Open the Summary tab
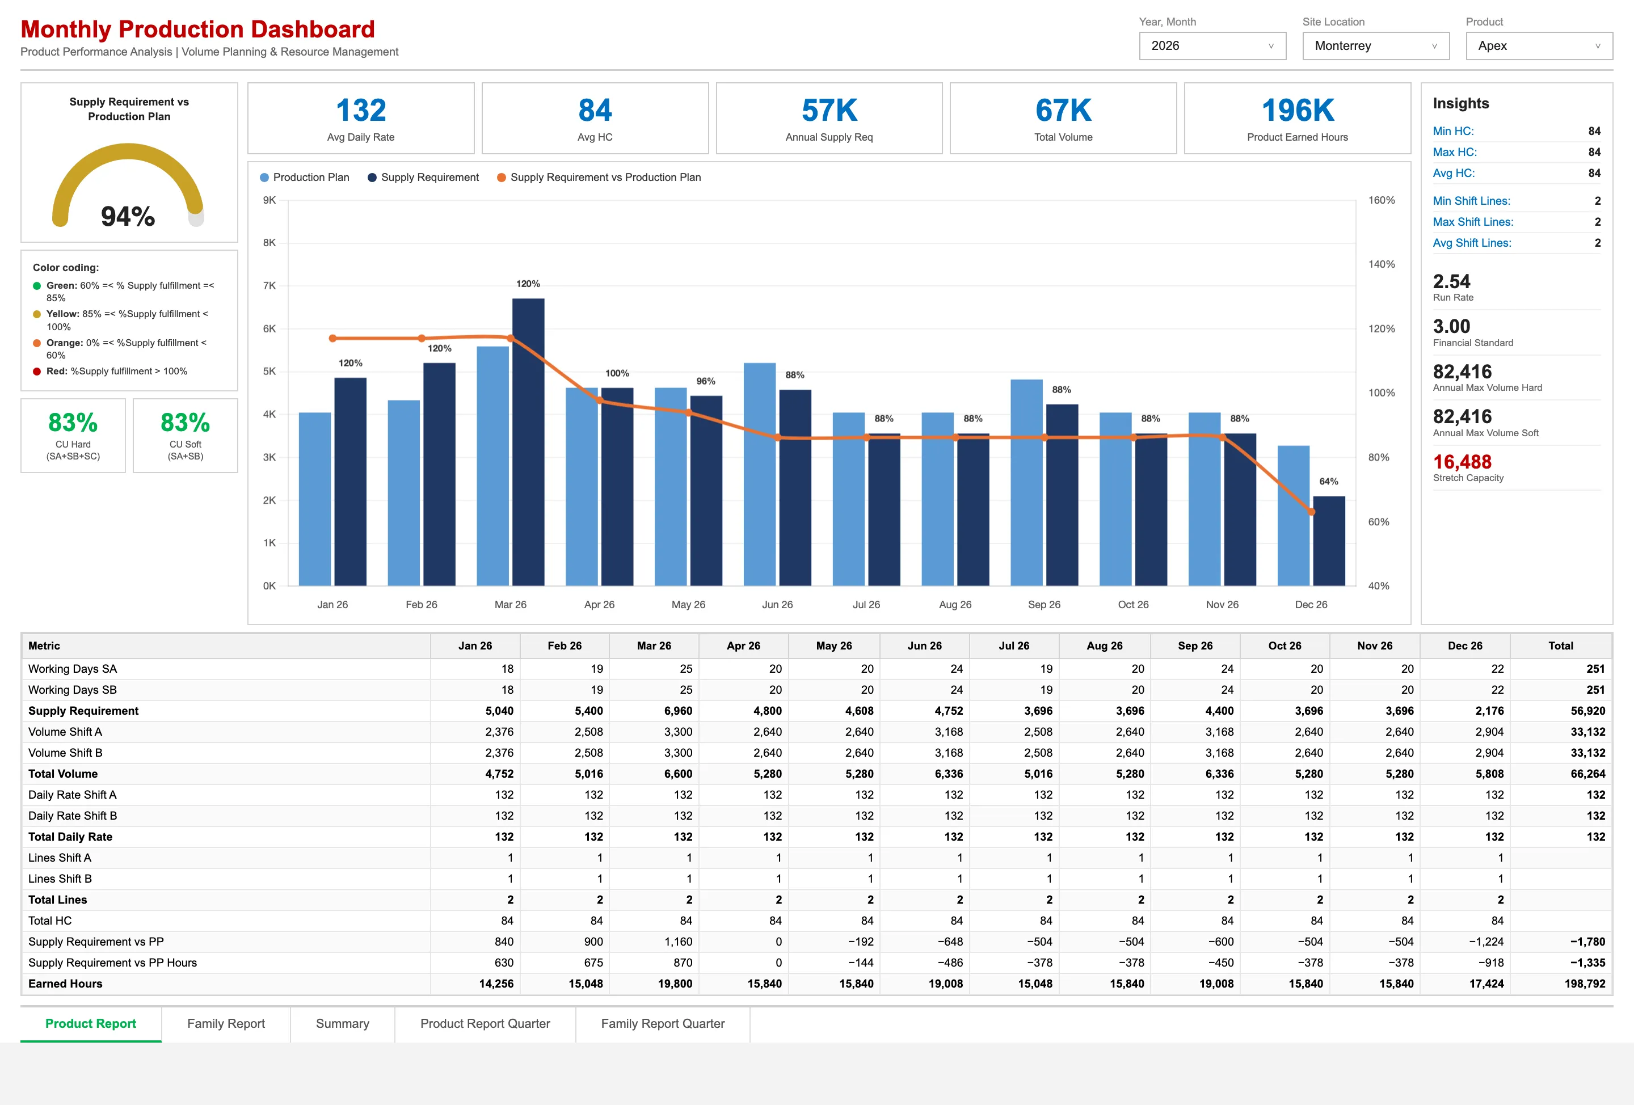The image size is (1634, 1105). (343, 1023)
